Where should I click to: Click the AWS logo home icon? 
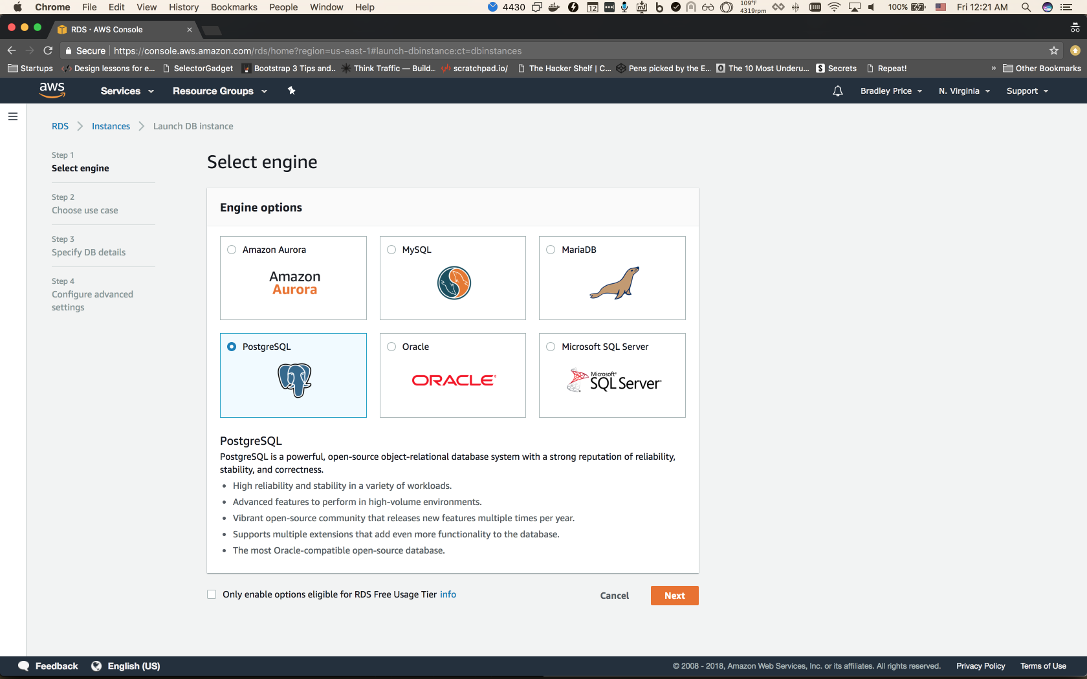[52, 91]
